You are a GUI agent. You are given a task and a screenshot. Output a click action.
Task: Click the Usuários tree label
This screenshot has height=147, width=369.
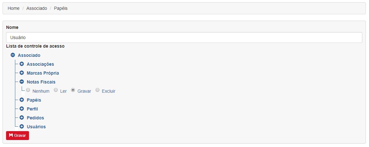36,127
